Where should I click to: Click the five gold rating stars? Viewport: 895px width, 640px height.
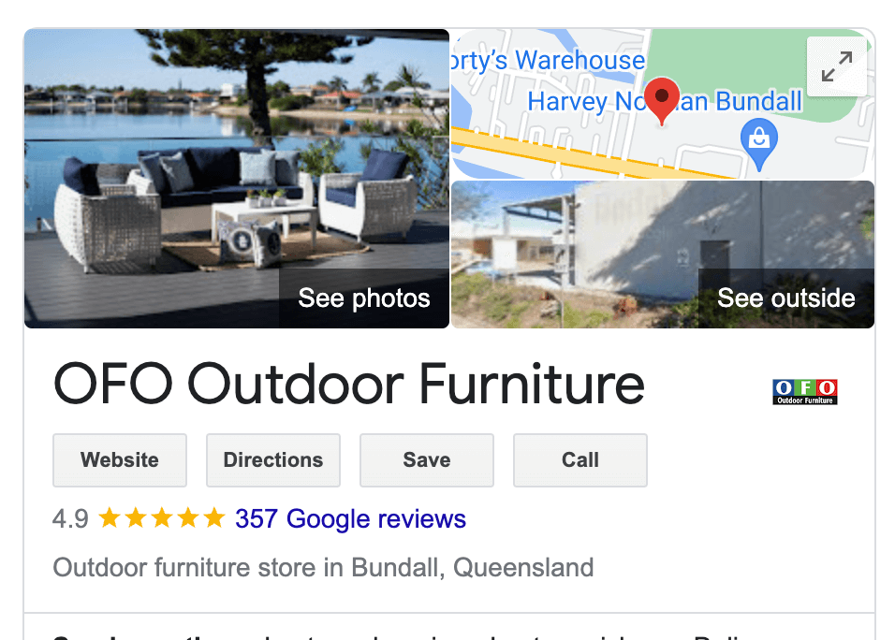pos(162,518)
